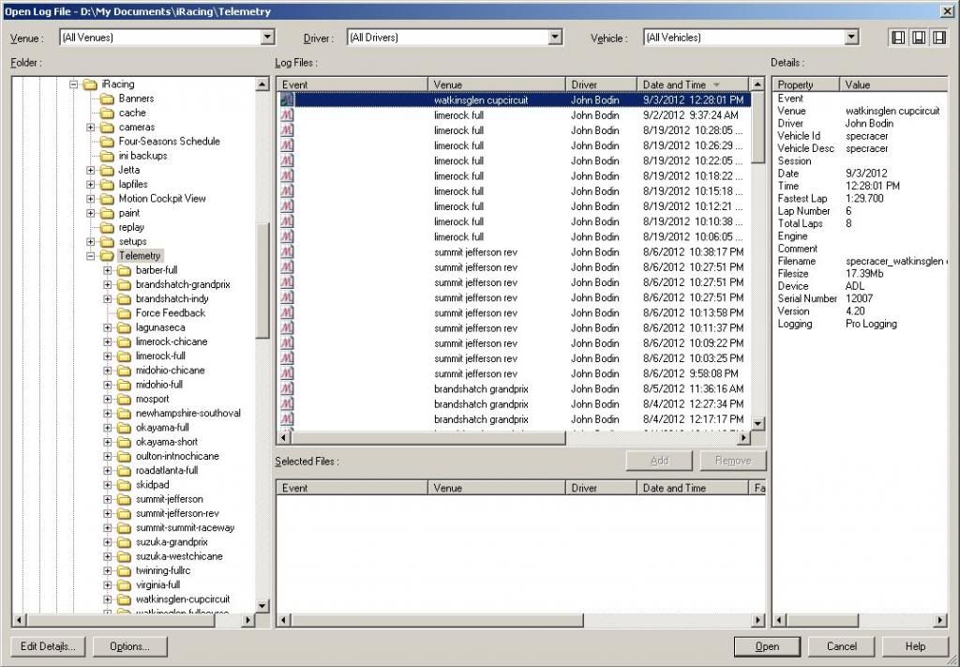Click log icon for brandshatch 8/5/2012 entry

click(x=287, y=388)
